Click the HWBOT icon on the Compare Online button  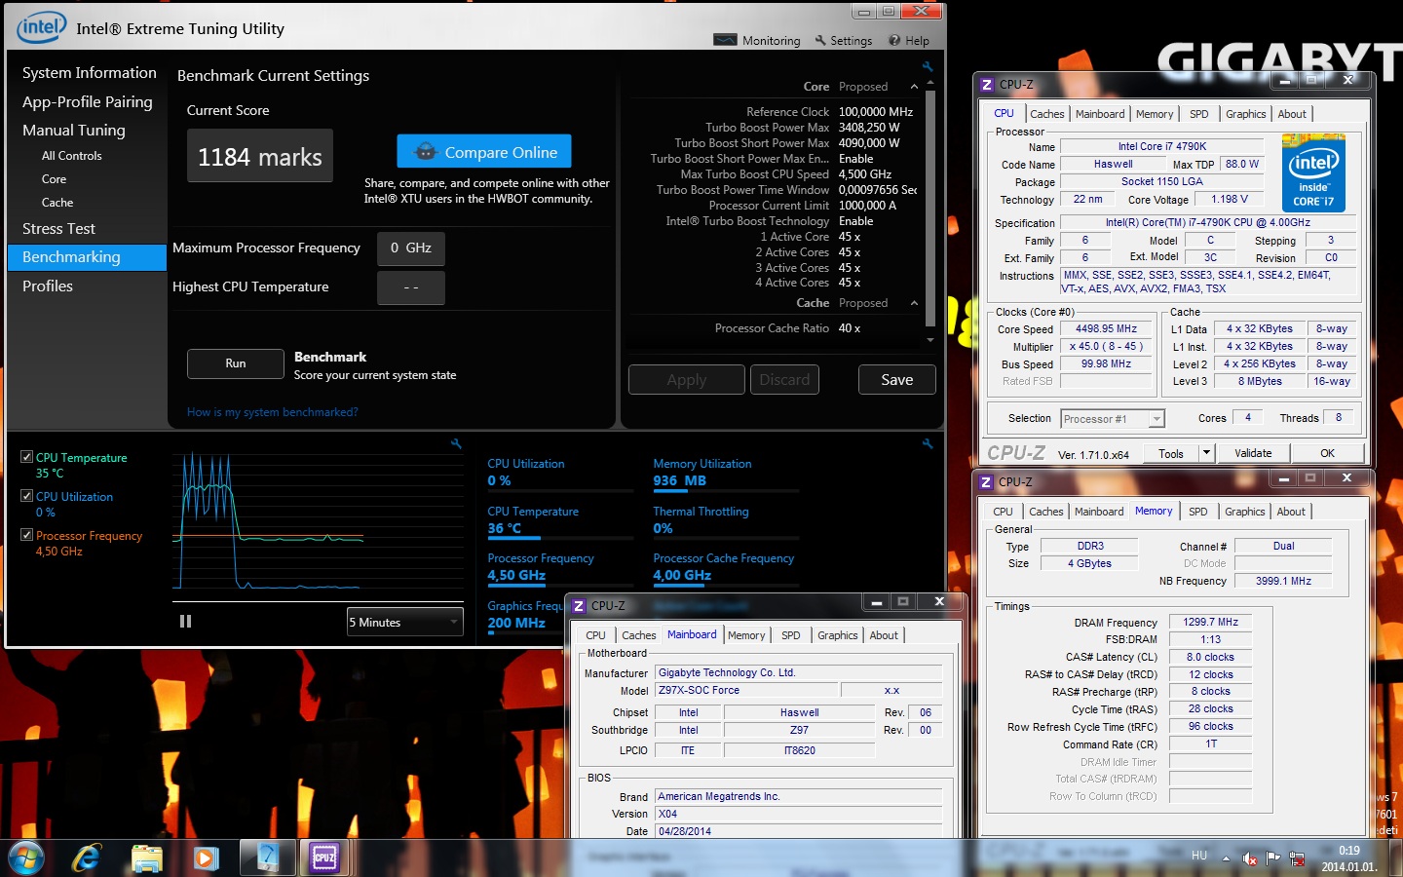point(425,152)
